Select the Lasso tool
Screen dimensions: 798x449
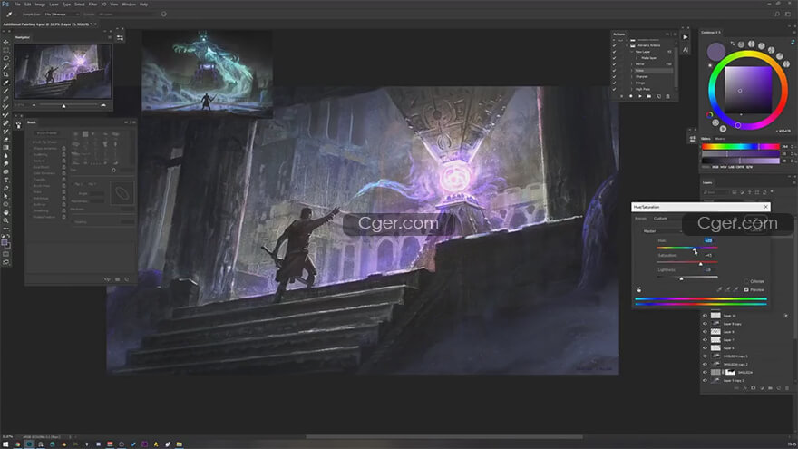point(5,59)
